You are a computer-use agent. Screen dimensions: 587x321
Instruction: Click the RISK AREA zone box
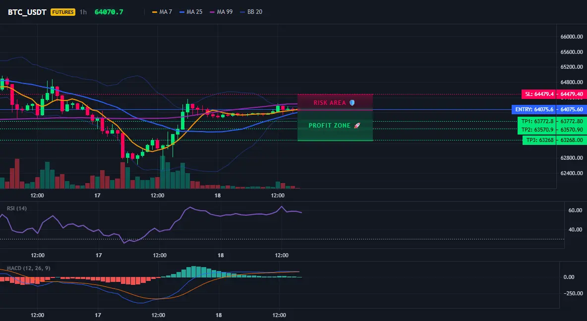pos(335,102)
